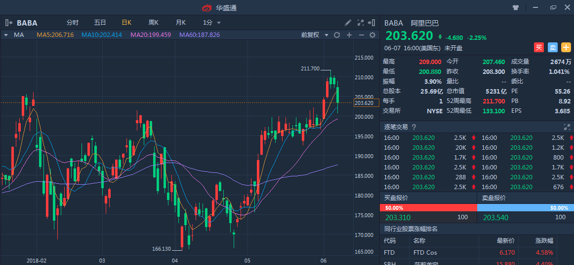Click the BABA ticker in chart header
Image resolution: width=574 pixels, height=265 pixels.
point(27,23)
